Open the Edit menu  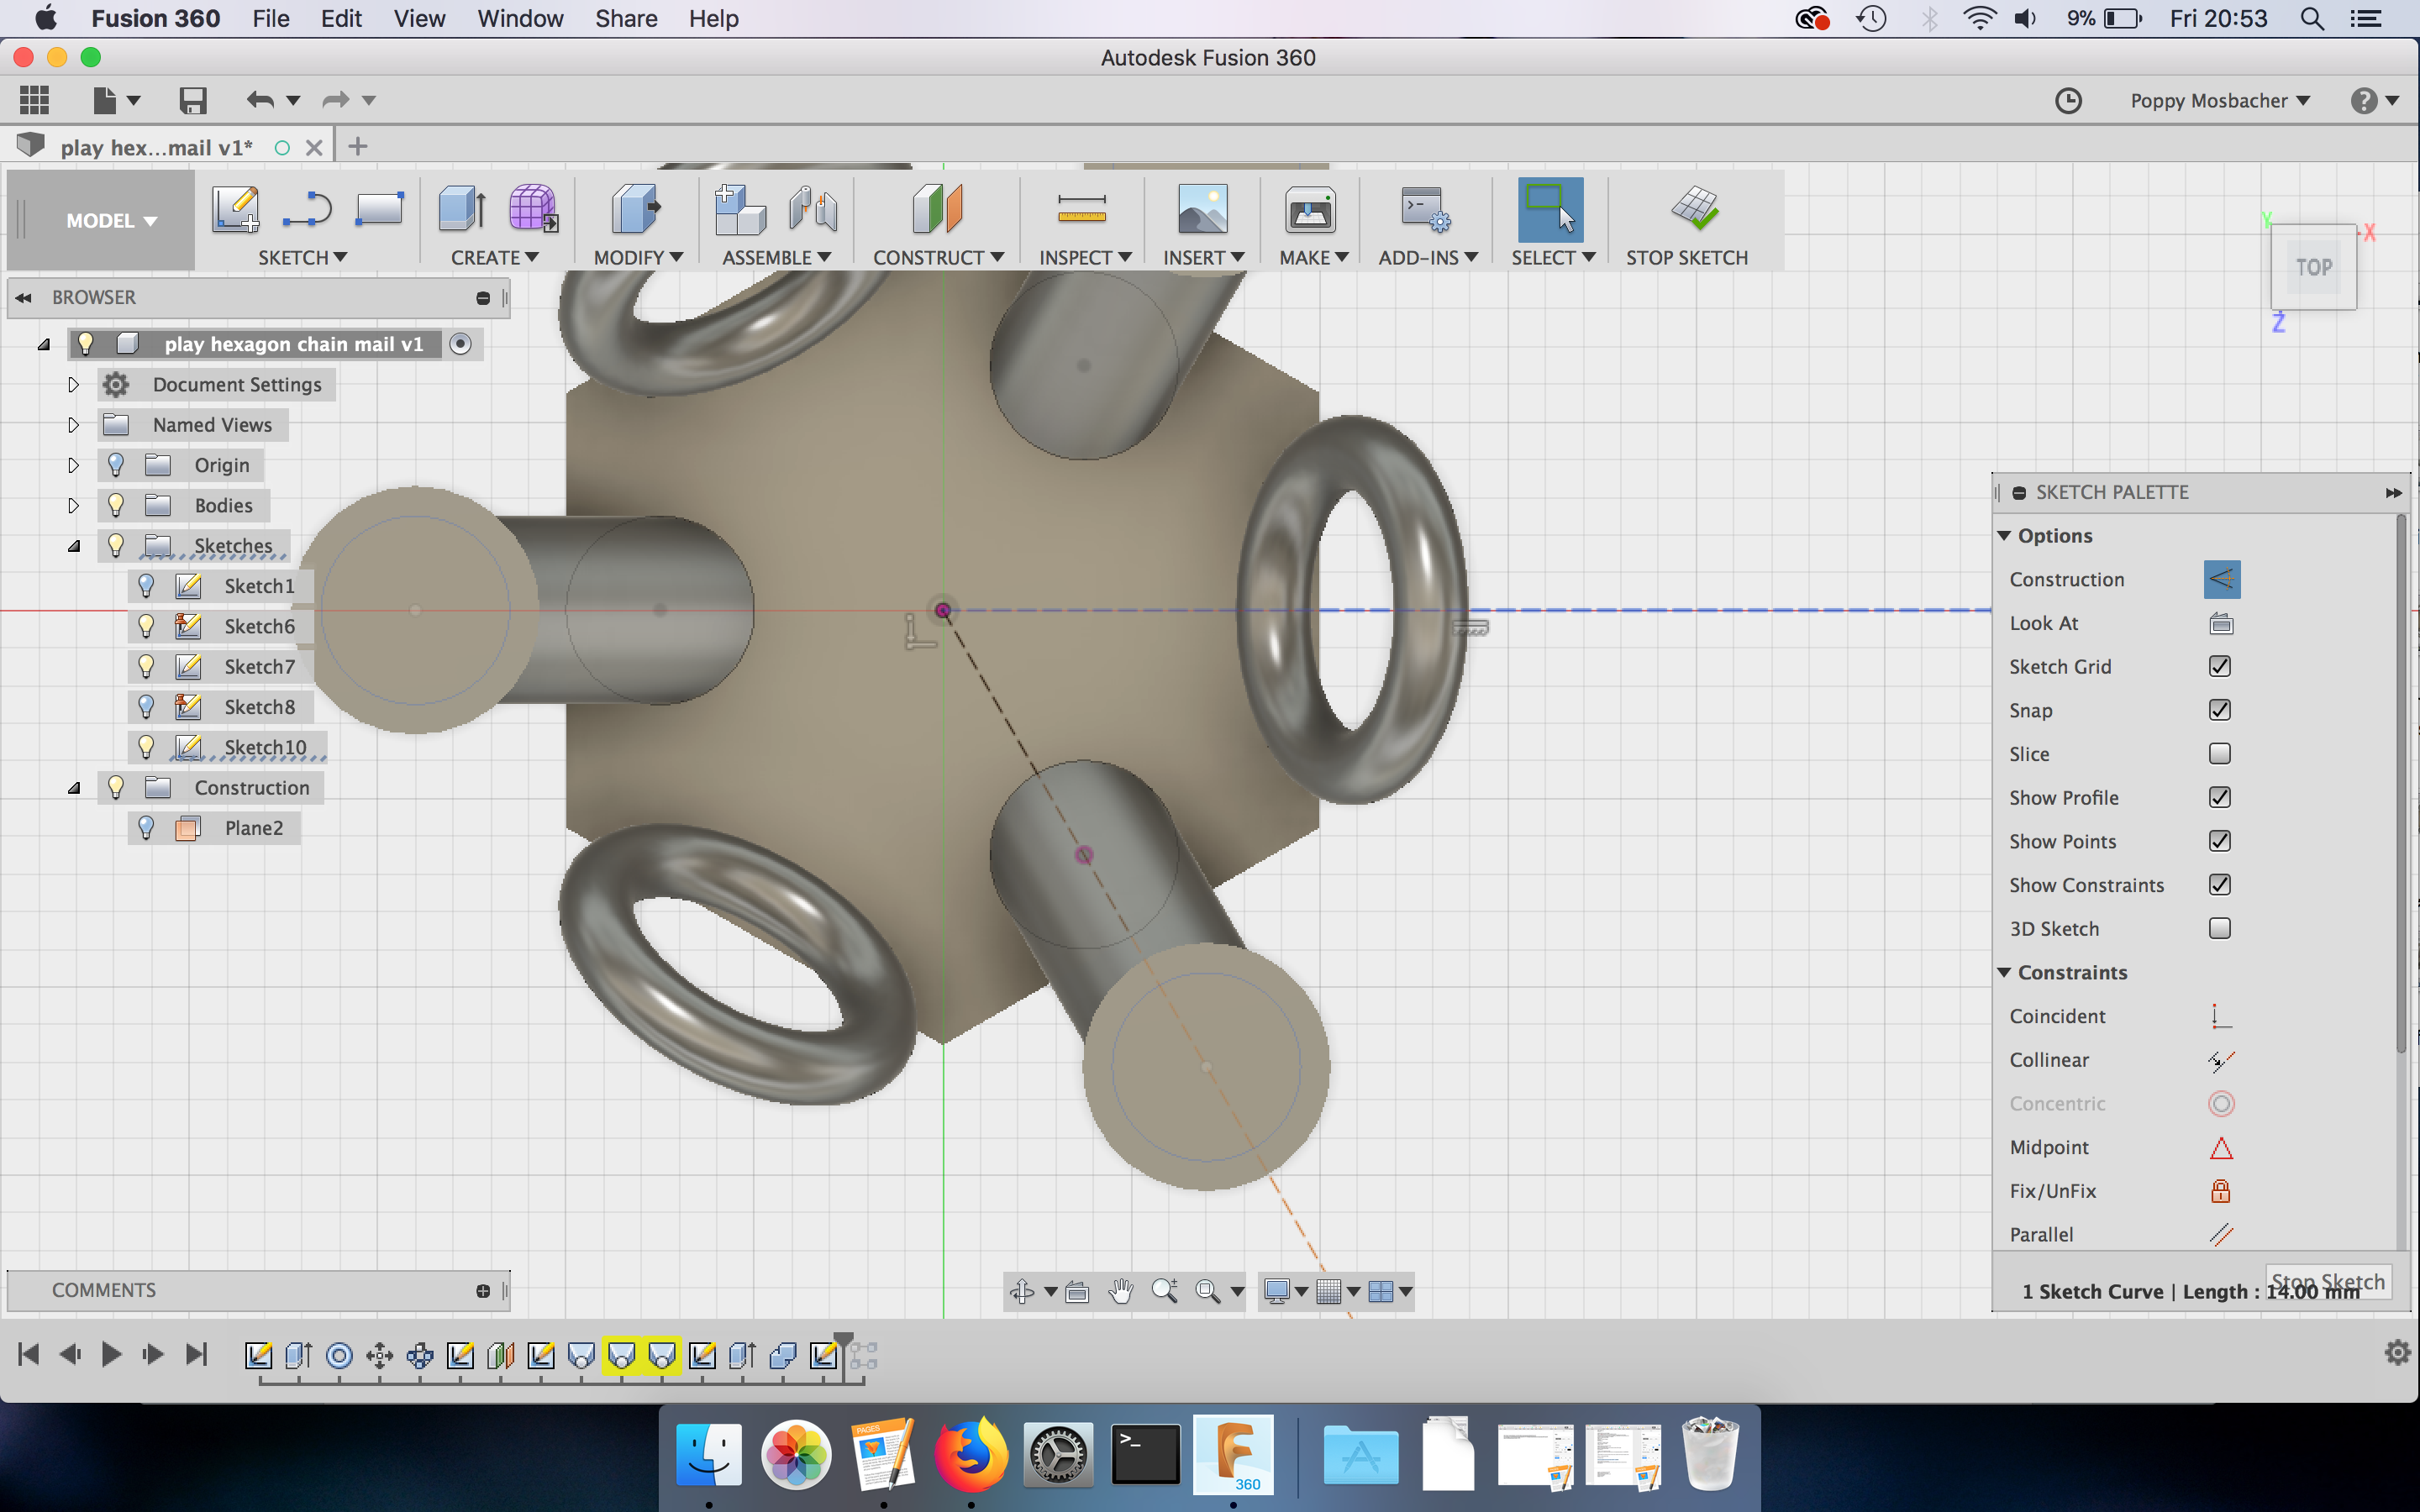340,19
